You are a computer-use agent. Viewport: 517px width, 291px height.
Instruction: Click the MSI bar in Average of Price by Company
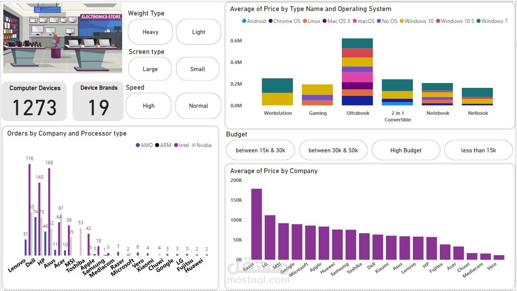(x=284, y=241)
